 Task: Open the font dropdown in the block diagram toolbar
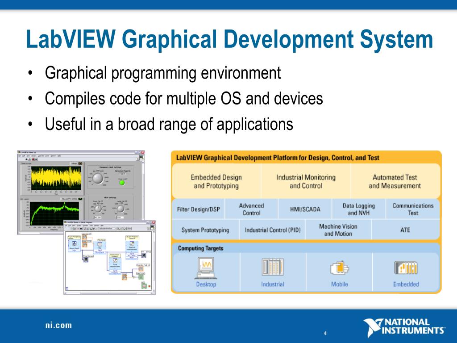108,229
